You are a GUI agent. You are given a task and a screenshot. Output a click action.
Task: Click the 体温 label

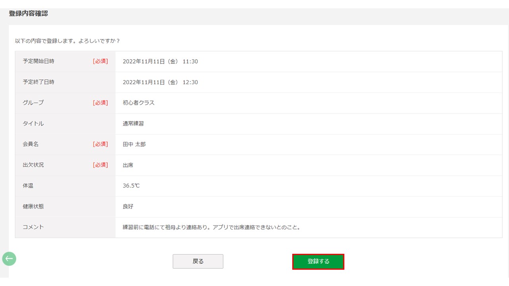(x=28, y=186)
